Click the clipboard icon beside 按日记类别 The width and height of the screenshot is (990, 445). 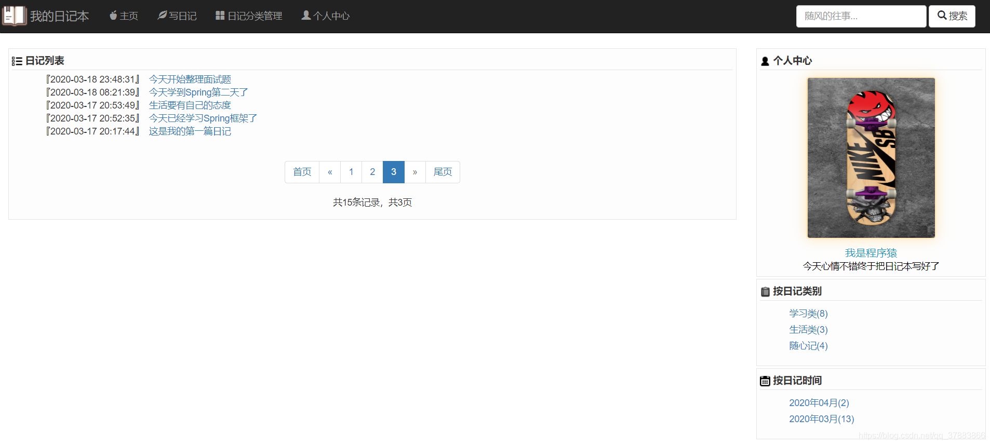765,292
